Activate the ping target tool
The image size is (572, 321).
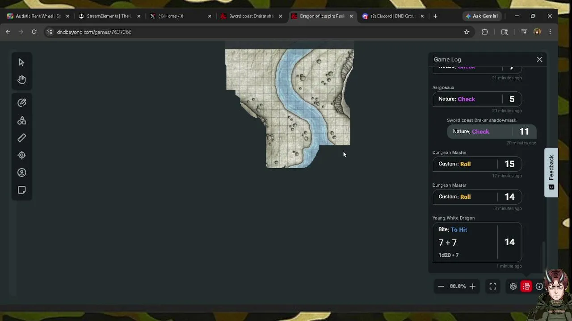[21, 155]
